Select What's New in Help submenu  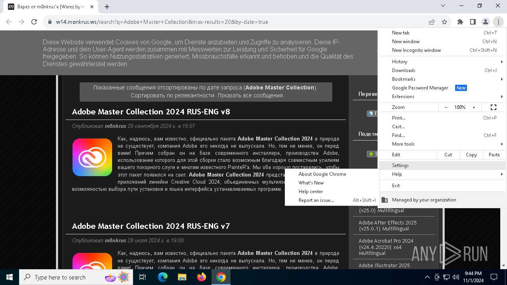tap(332, 183)
